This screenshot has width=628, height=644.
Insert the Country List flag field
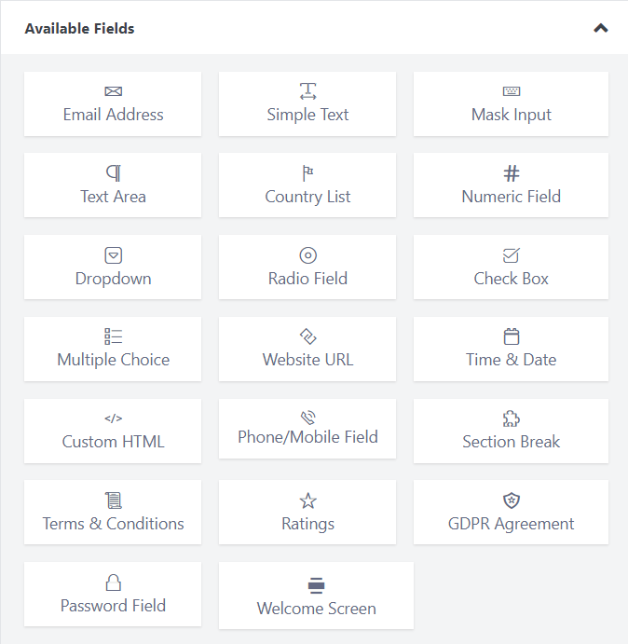307,185
